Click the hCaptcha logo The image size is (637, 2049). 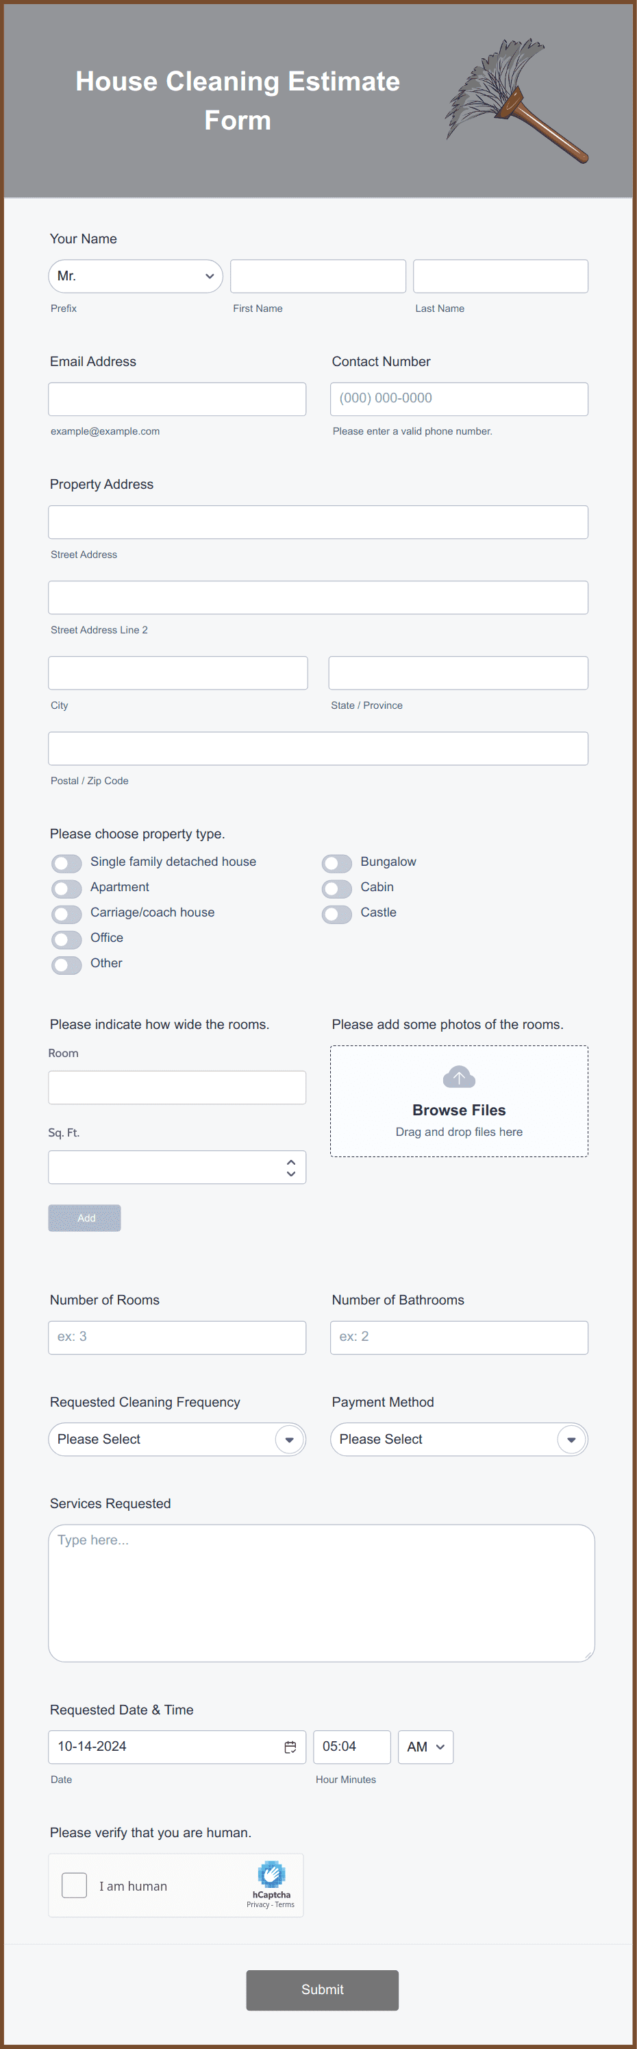pos(271,1874)
